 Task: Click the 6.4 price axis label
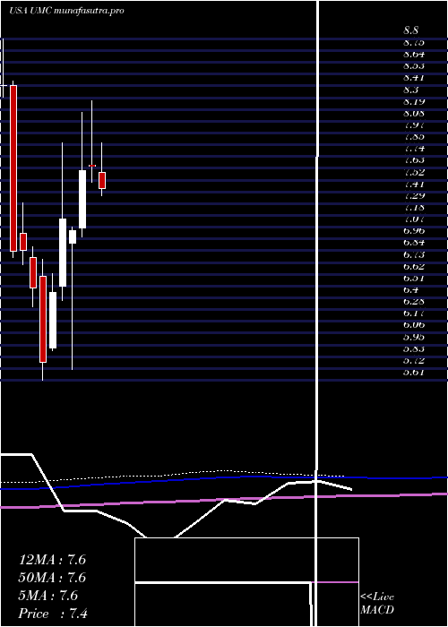(410, 290)
